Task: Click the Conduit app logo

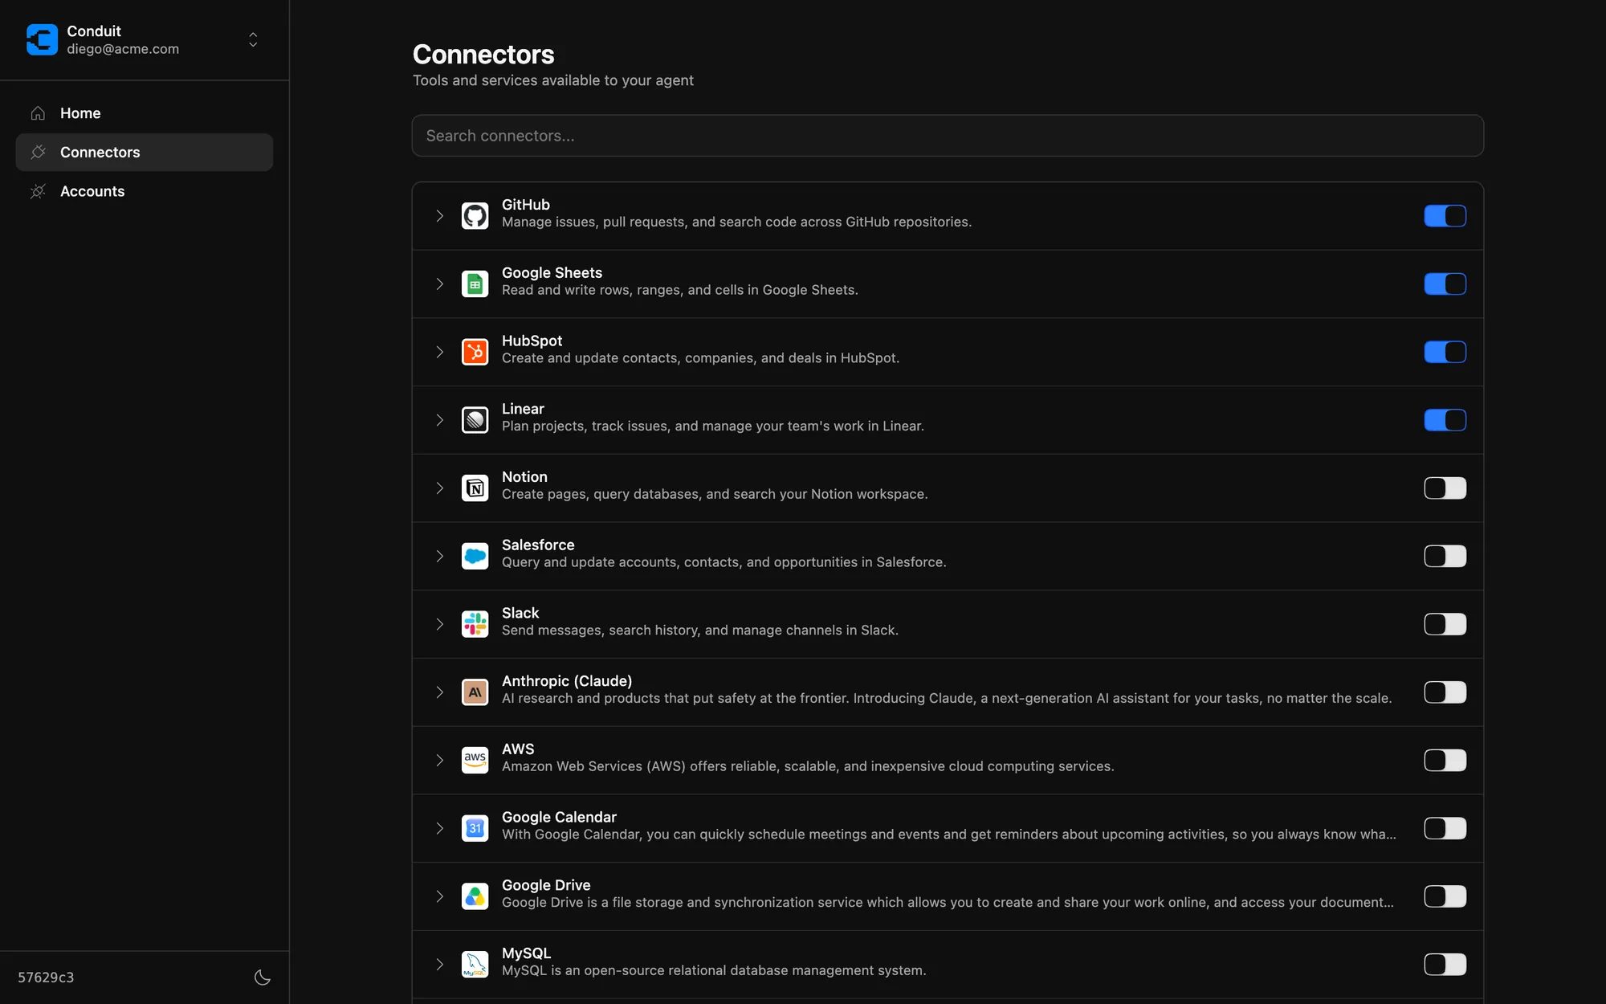Action: [42, 39]
